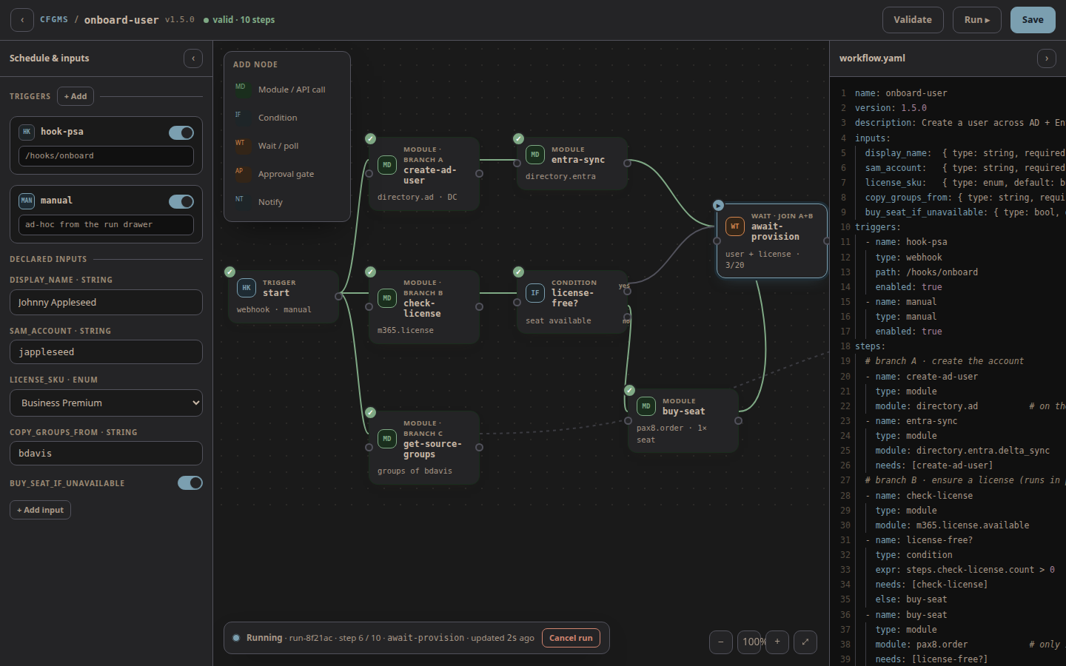Click the MD icon beside Module / API call
This screenshot has width=1066, height=666.
(x=242, y=89)
